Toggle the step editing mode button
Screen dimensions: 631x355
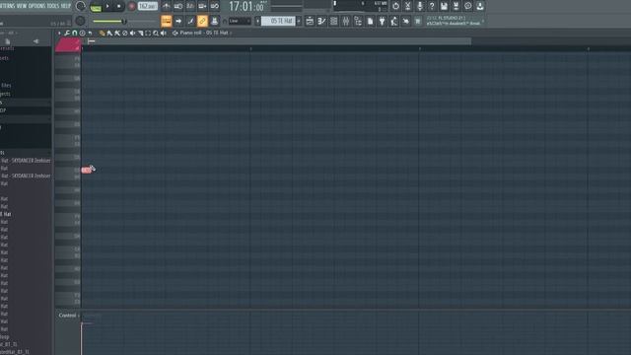pos(190,21)
